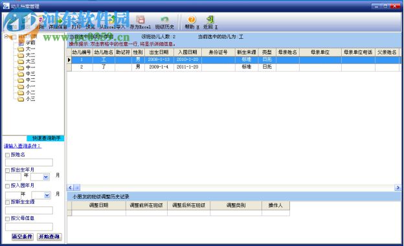Viewport: 404px width, 246px height.
Task: Select the 大二 class folder
Action: tap(27, 55)
